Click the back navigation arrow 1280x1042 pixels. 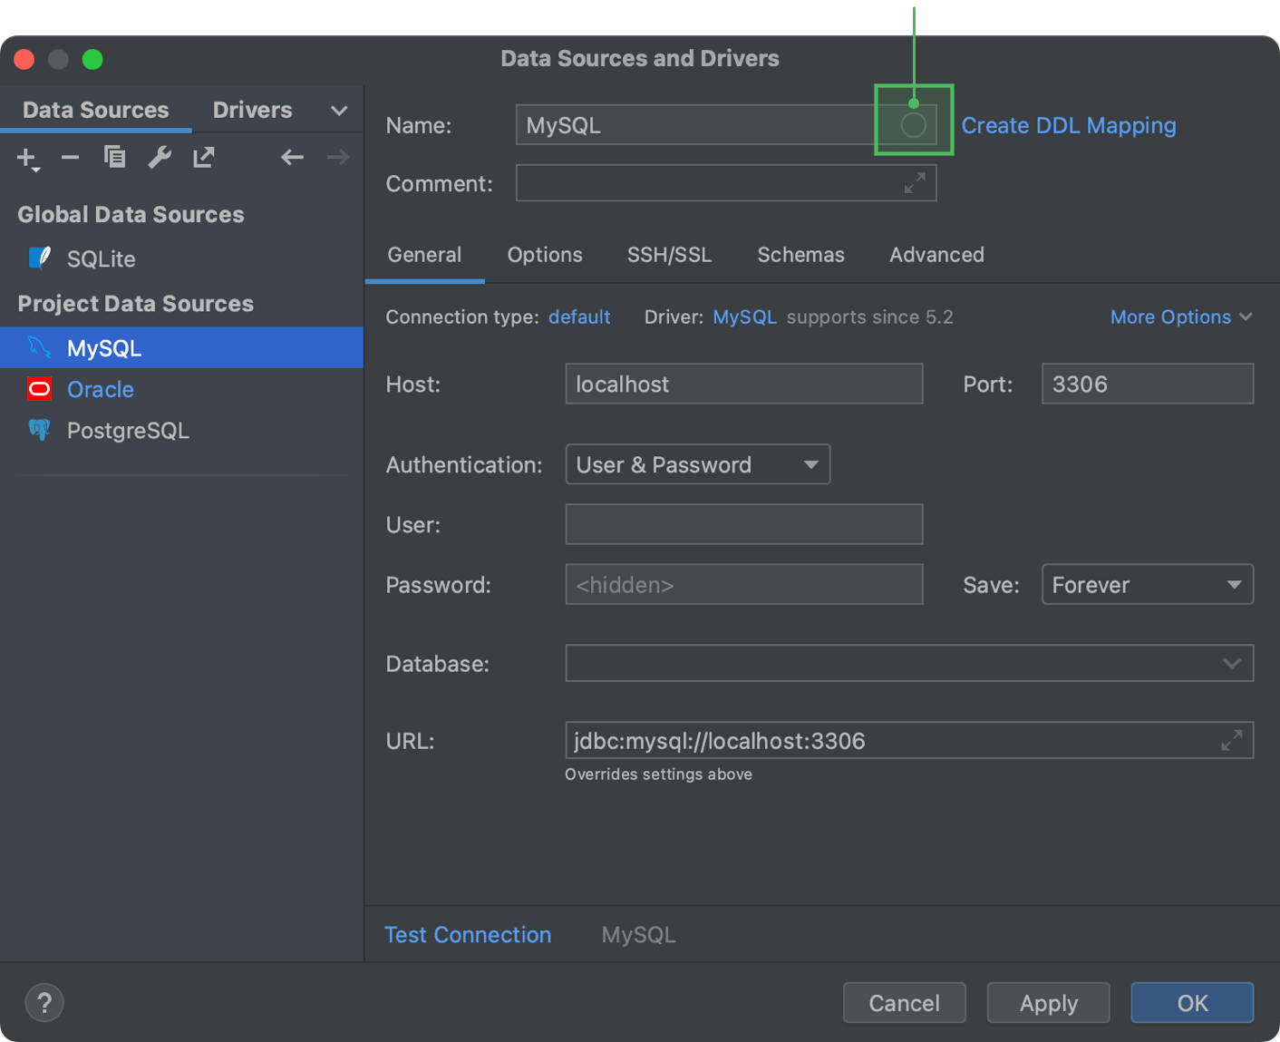pos(292,157)
